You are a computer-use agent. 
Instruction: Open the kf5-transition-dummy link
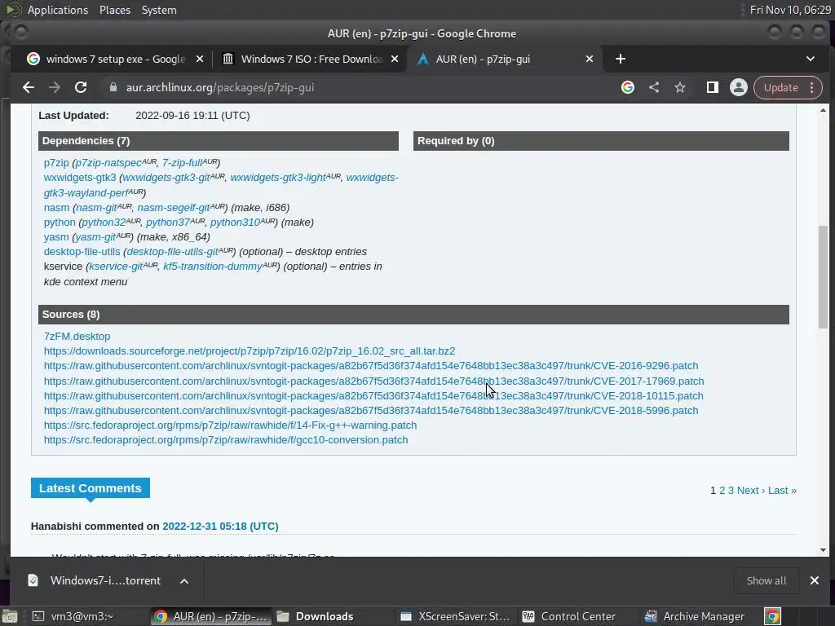click(x=213, y=267)
